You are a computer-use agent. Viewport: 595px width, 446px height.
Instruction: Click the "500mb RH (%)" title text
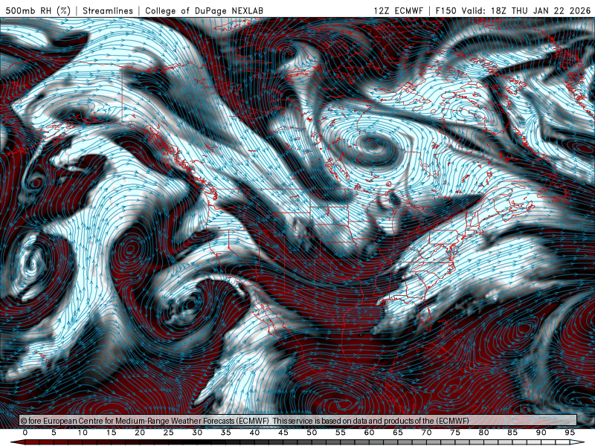[38, 10]
